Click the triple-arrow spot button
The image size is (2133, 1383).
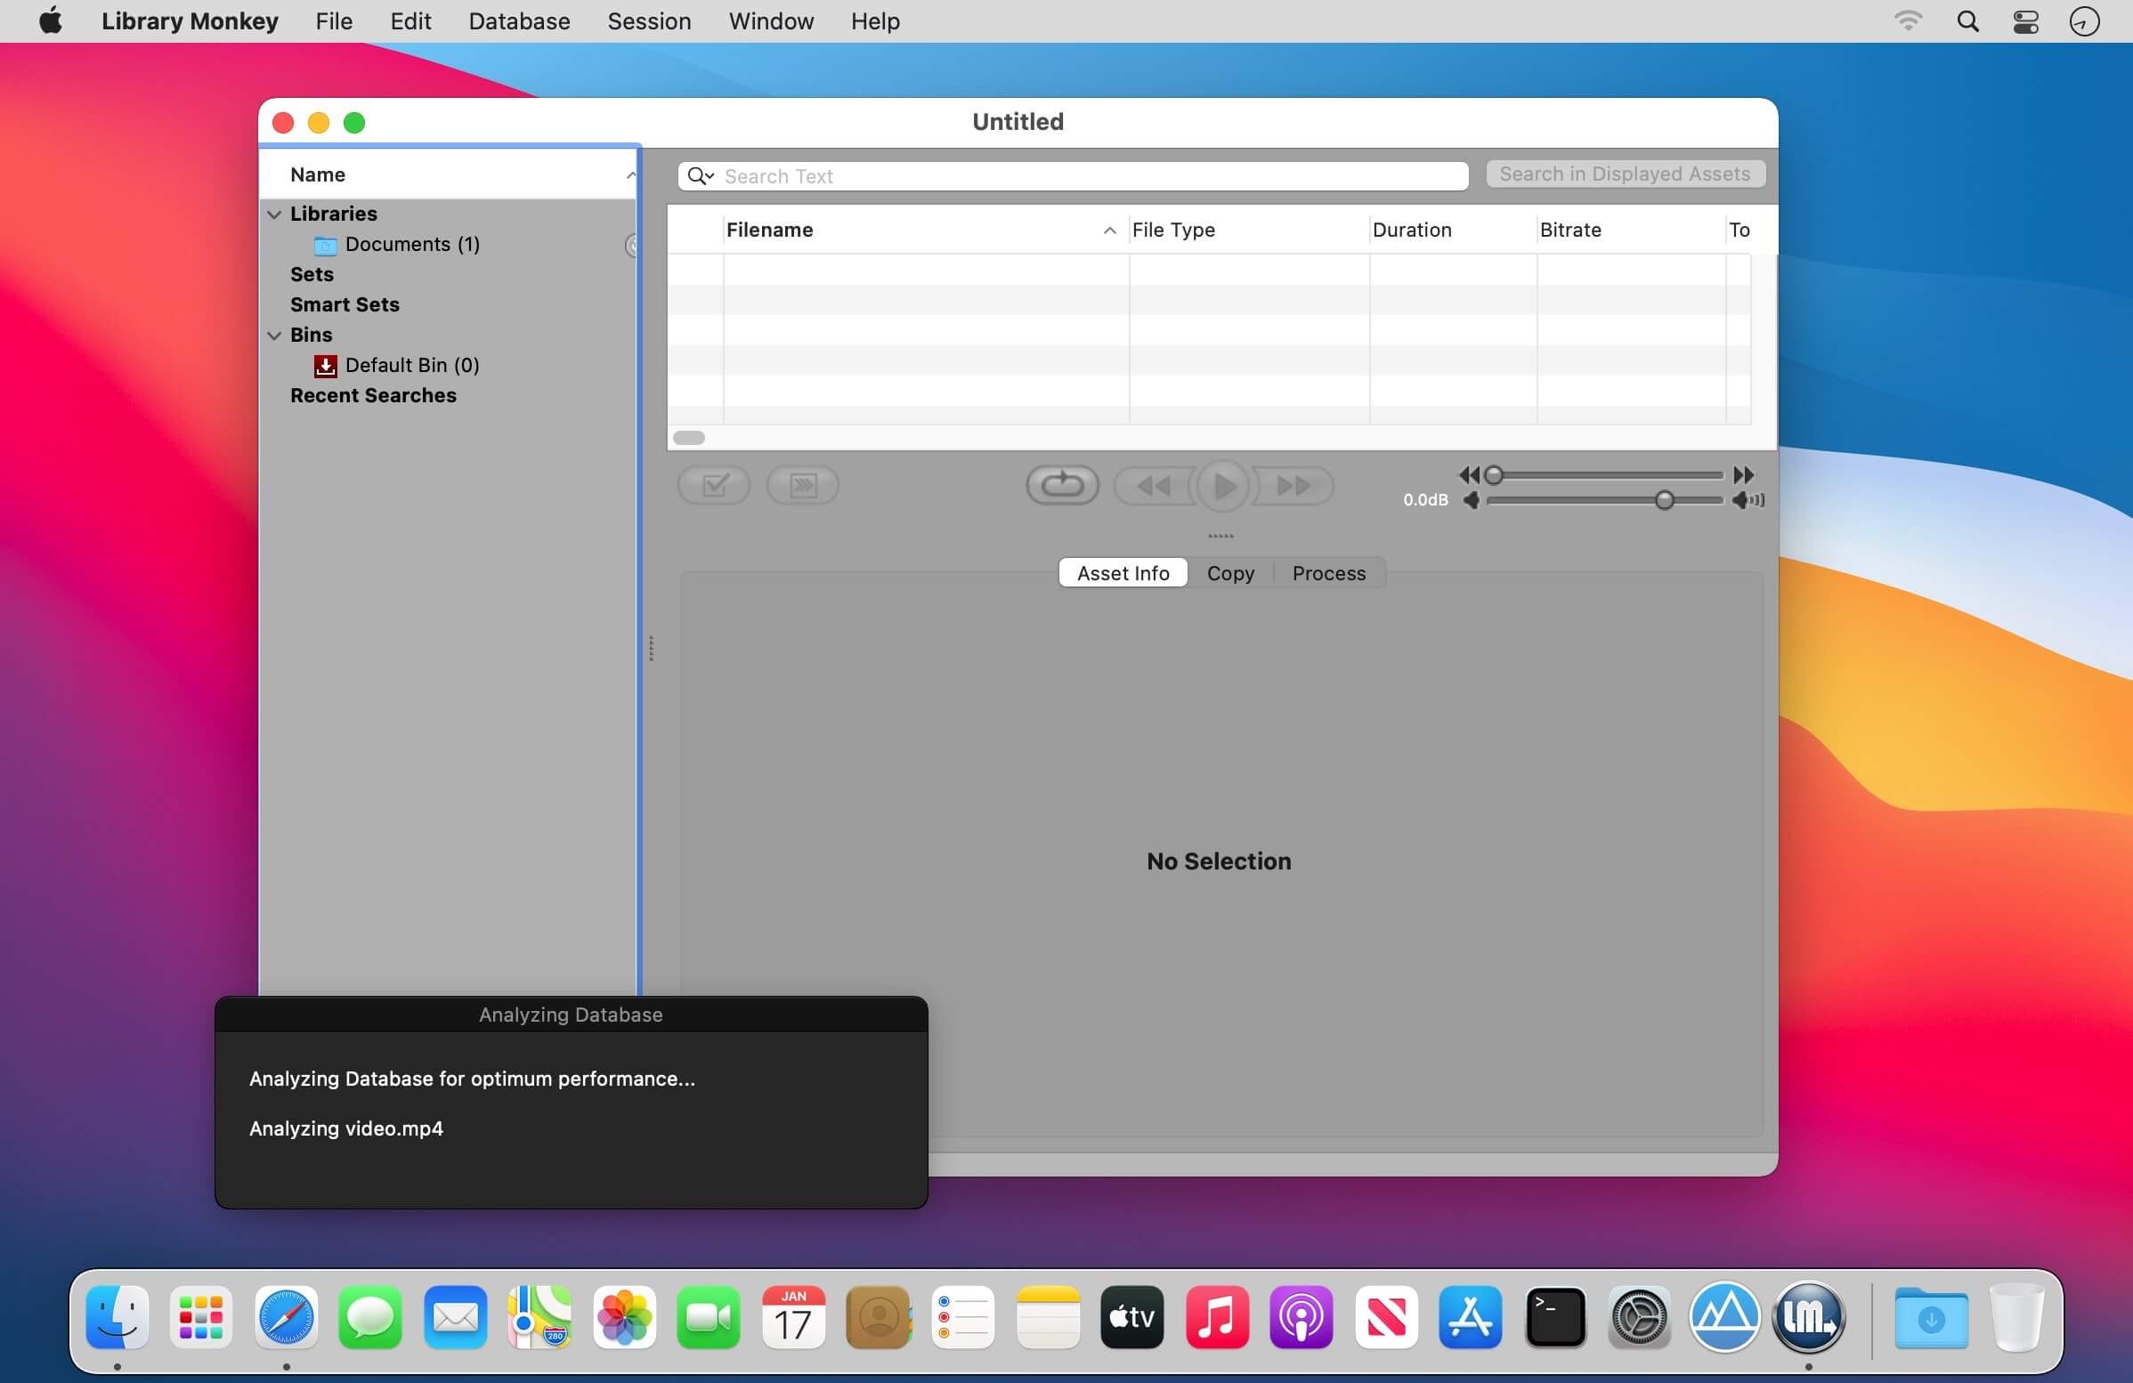pos(803,486)
